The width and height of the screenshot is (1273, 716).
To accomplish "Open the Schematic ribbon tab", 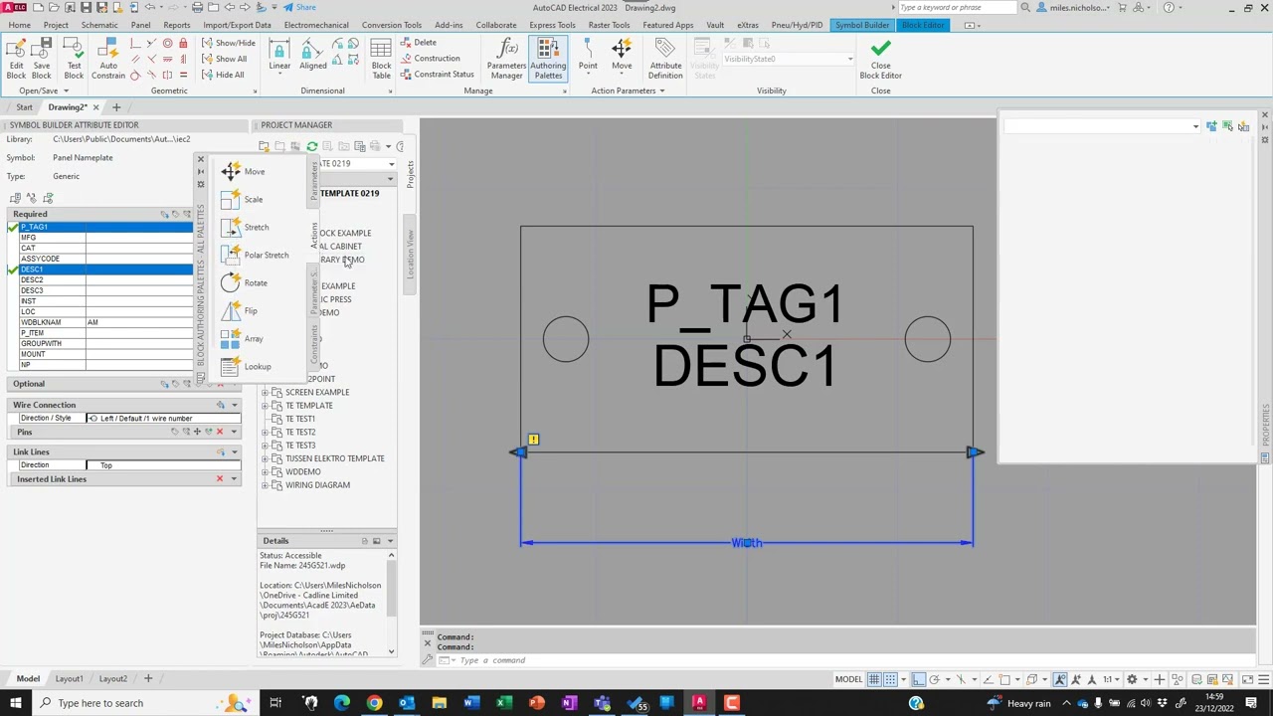I will tap(99, 25).
